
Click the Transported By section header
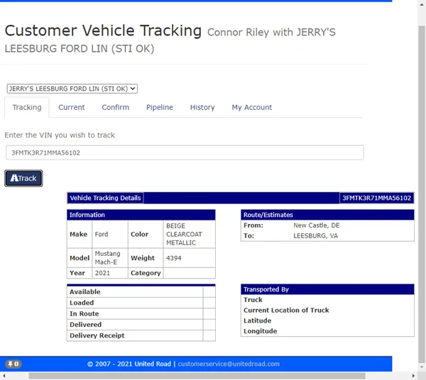pyautogui.click(x=327, y=289)
